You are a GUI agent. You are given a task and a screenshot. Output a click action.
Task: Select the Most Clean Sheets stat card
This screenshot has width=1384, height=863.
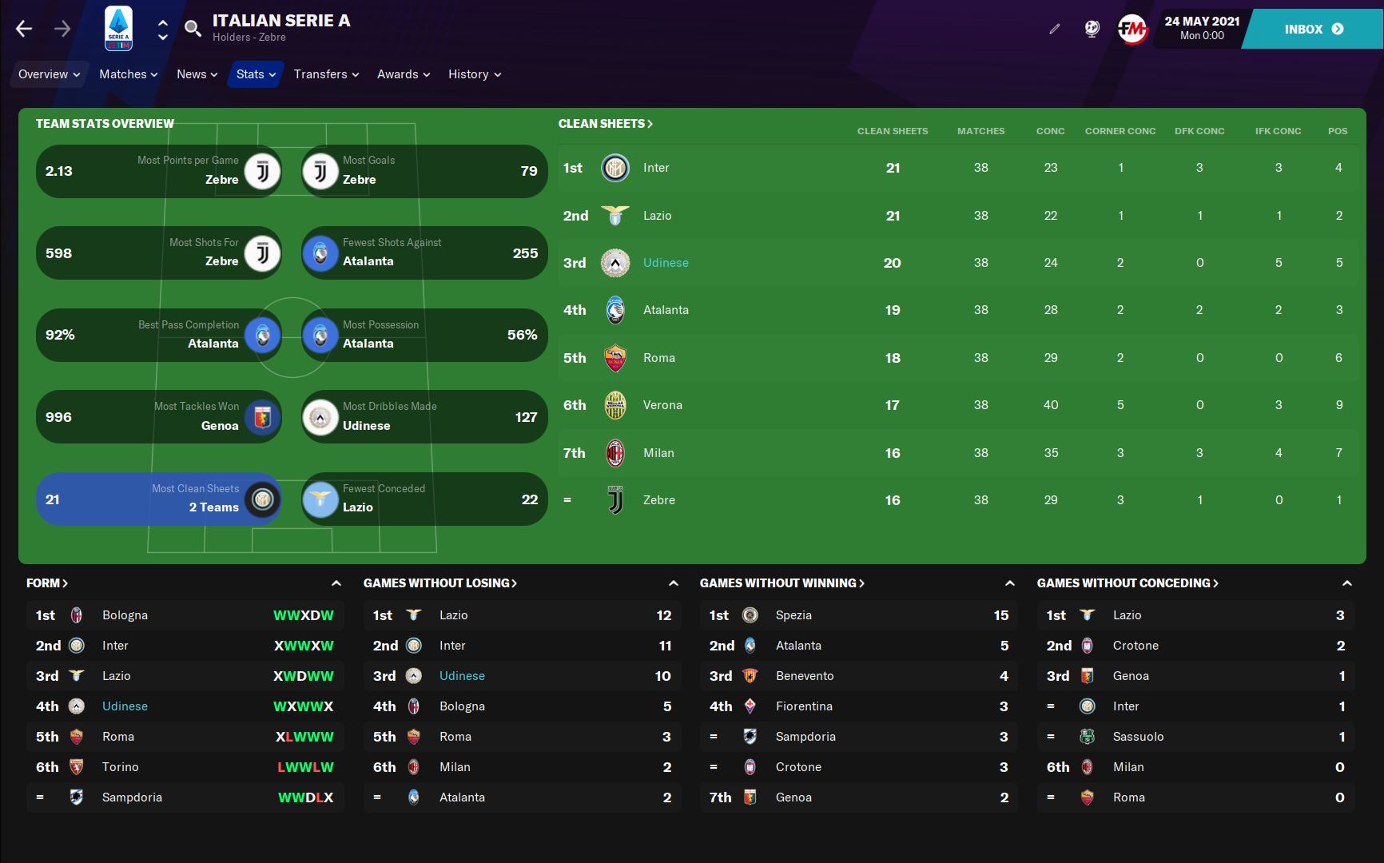(158, 499)
